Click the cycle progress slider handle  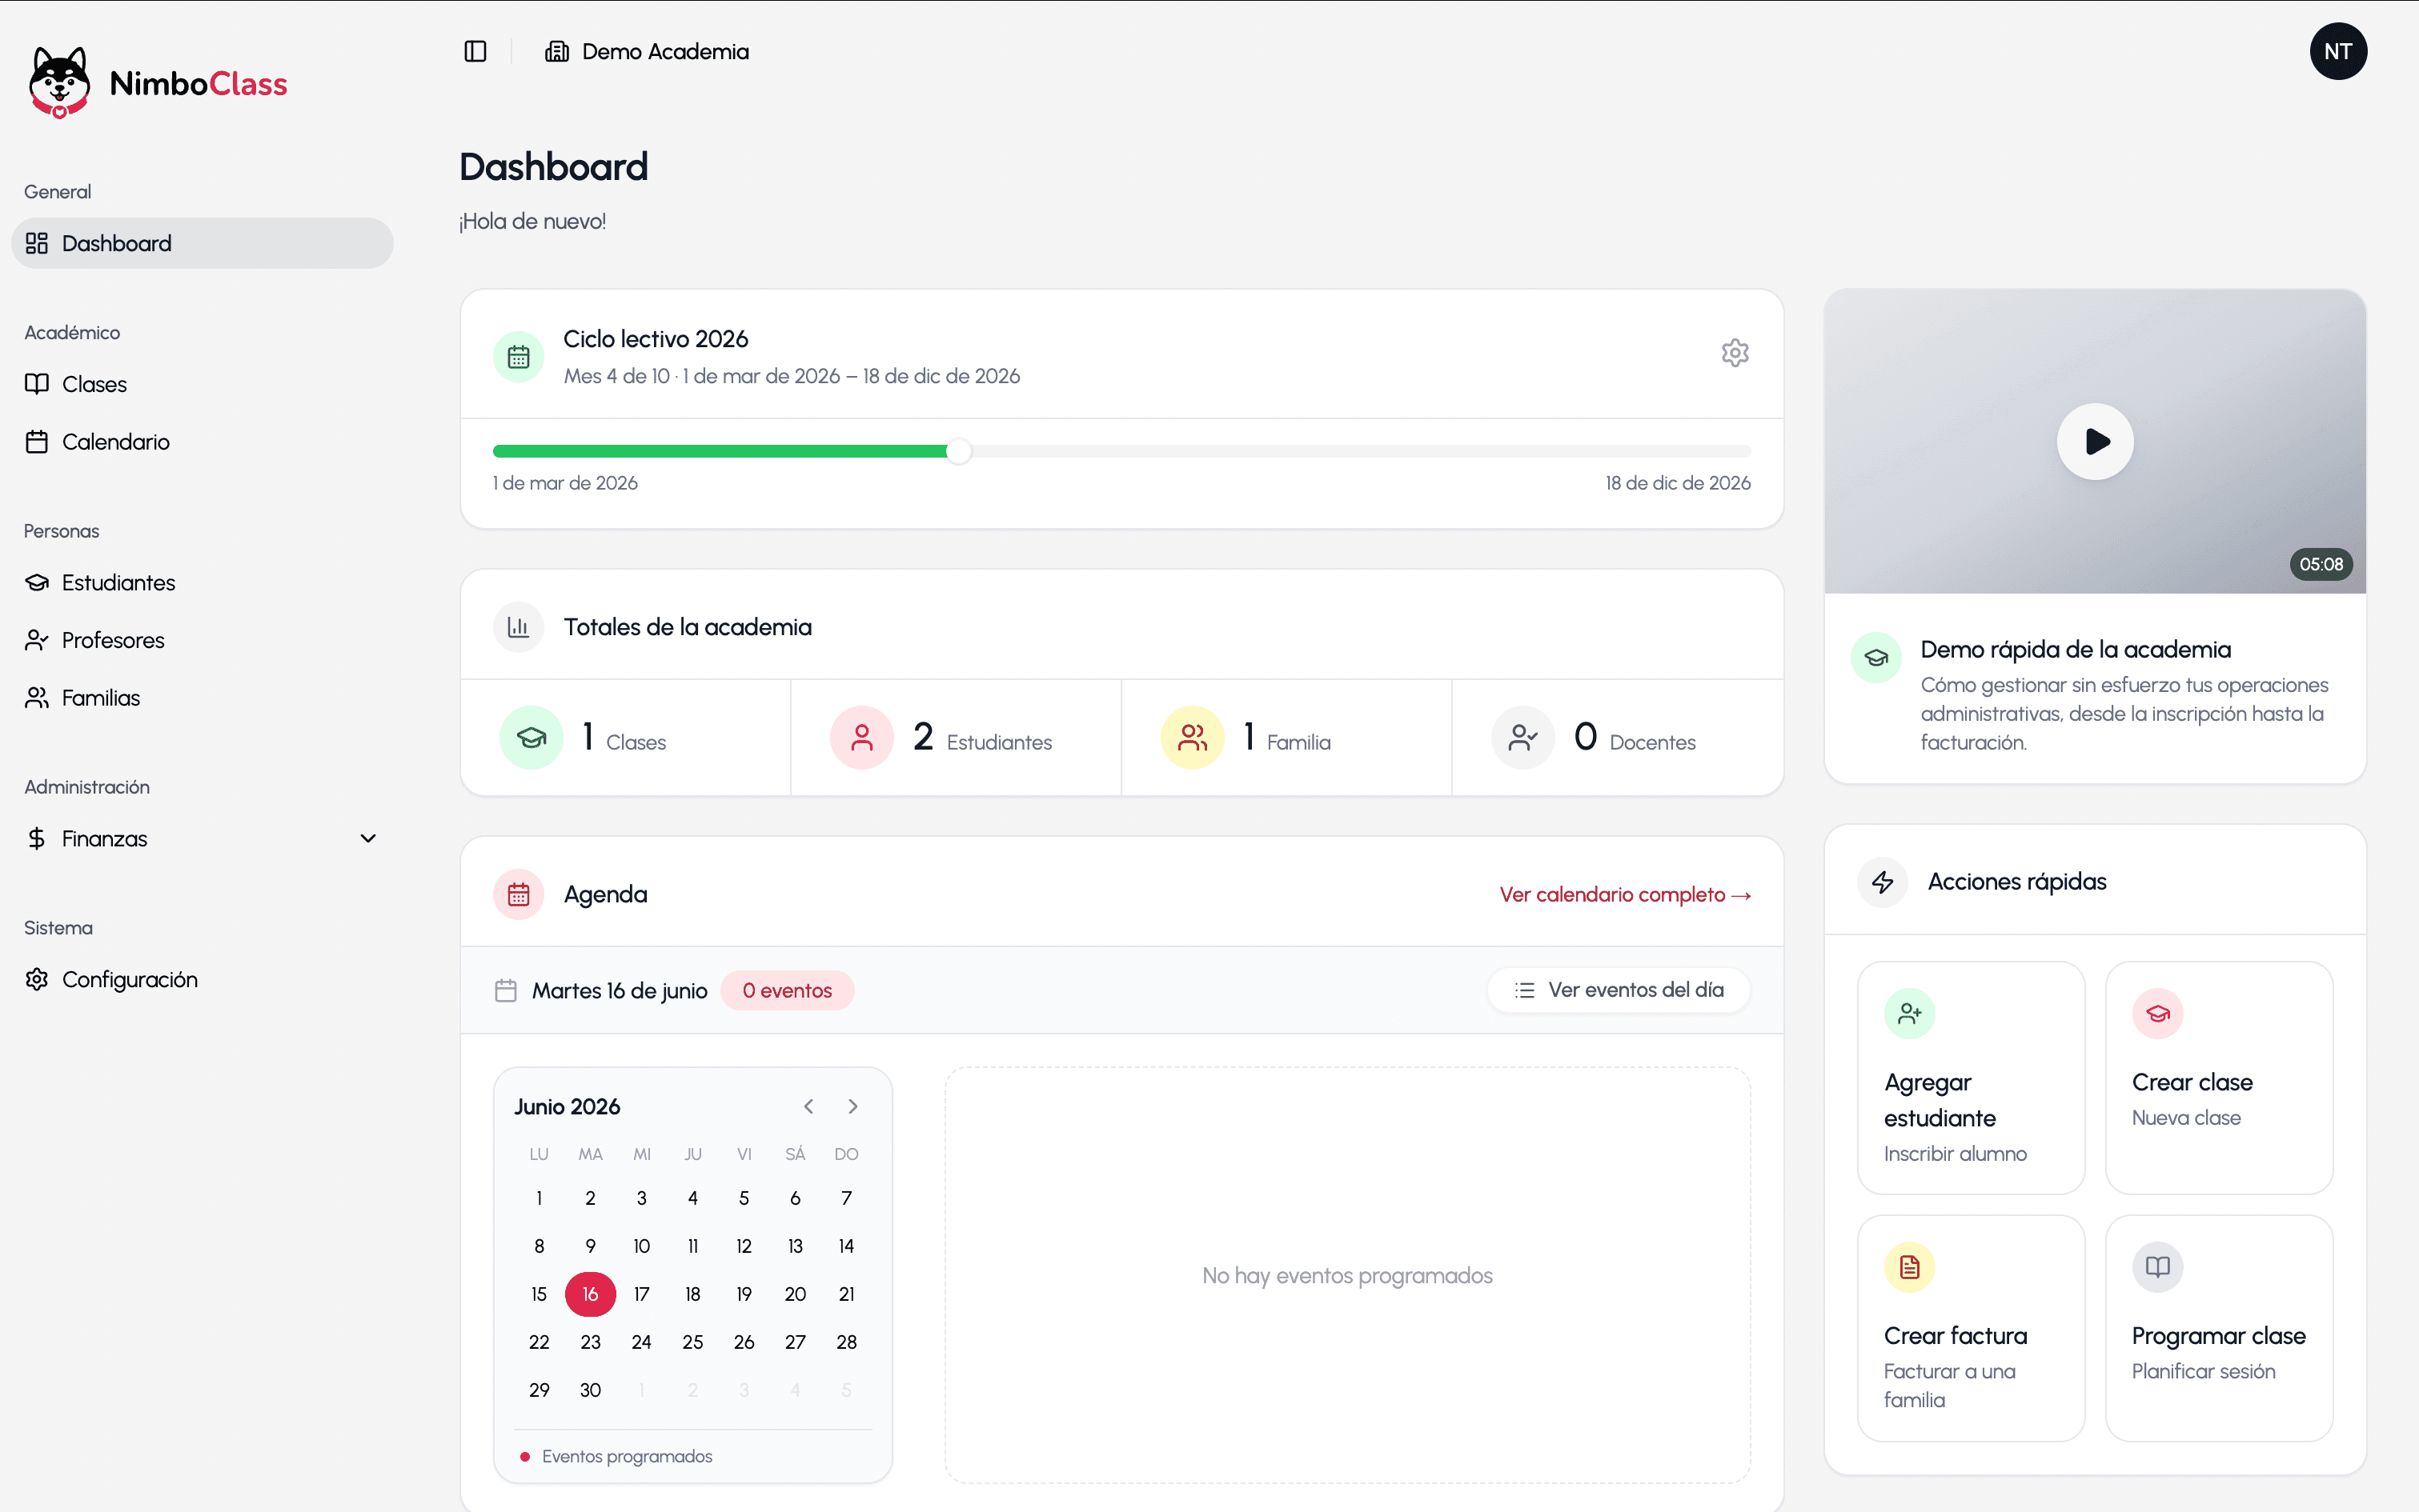pyautogui.click(x=958, y=451)
